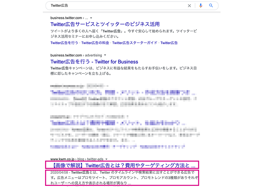The image size is (263, 187).
Task: Open dropdown arrow next to www.kwm.co.jp URL
Action: (x=106, y=159)
